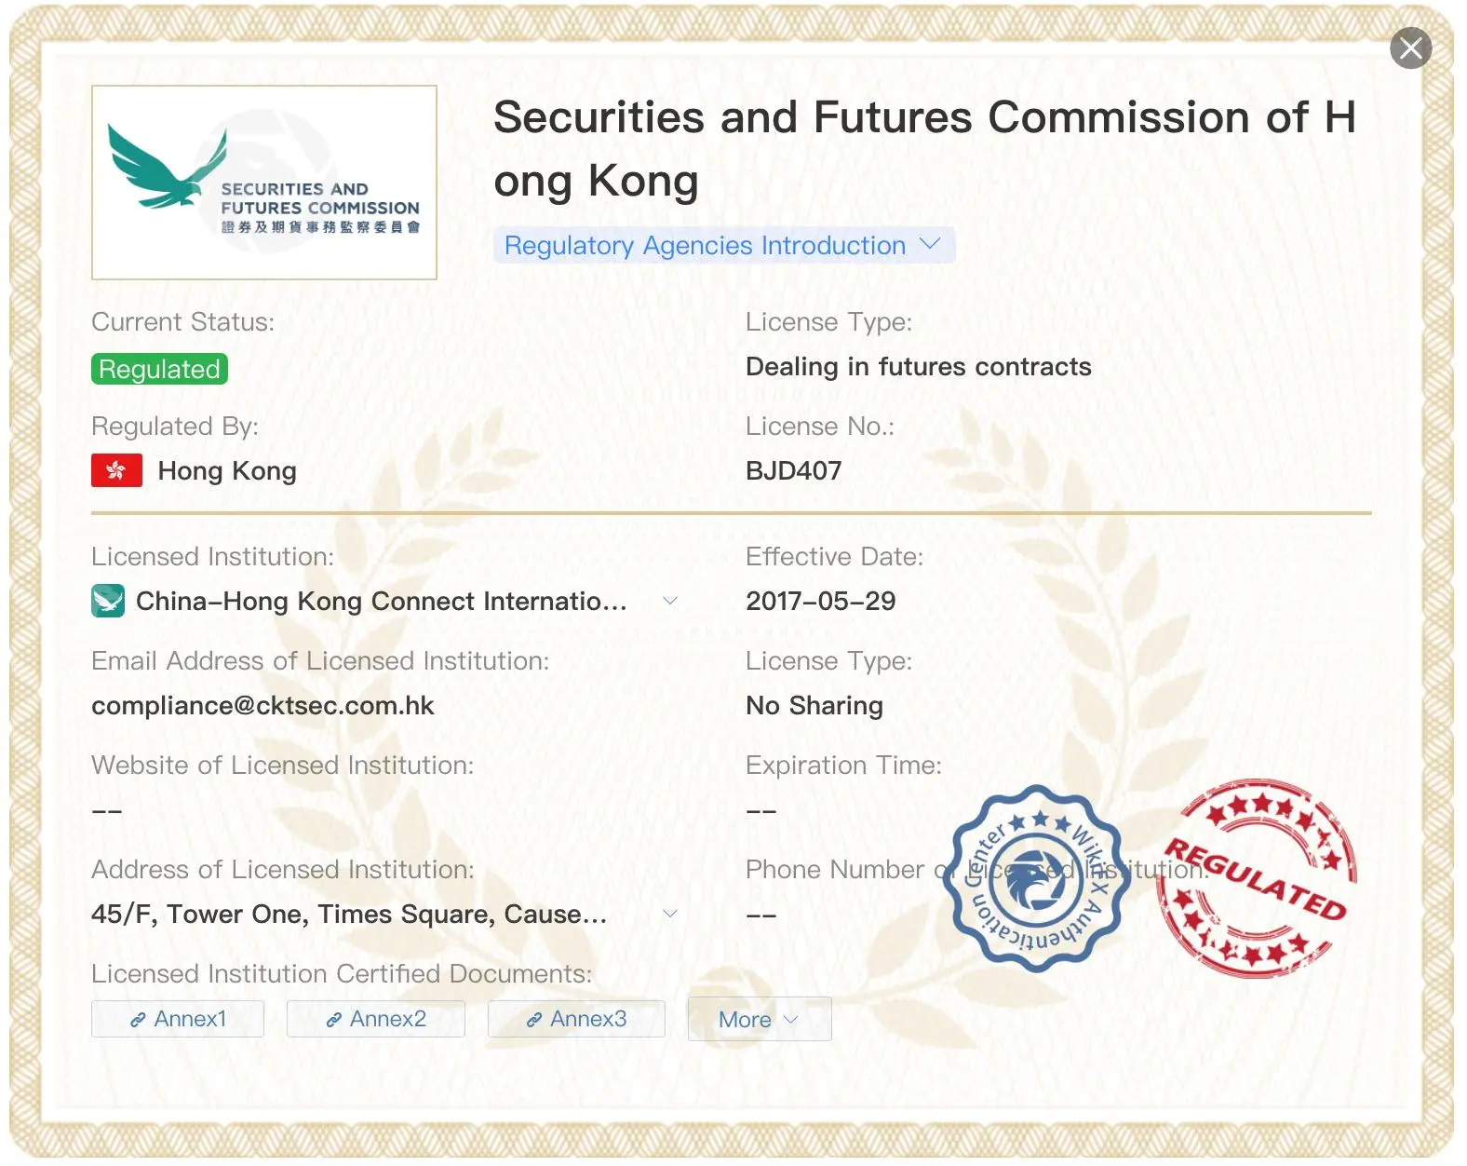Expand the full licensed institution name
Screen dimensions: 1467x1166
669,601
